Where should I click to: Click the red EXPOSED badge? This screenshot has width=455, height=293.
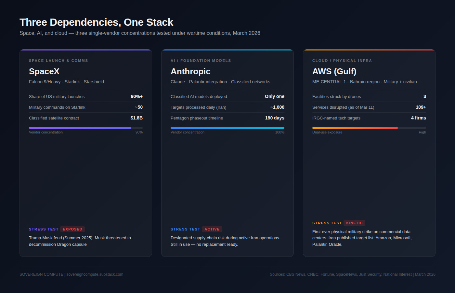(x=72, y=229)
